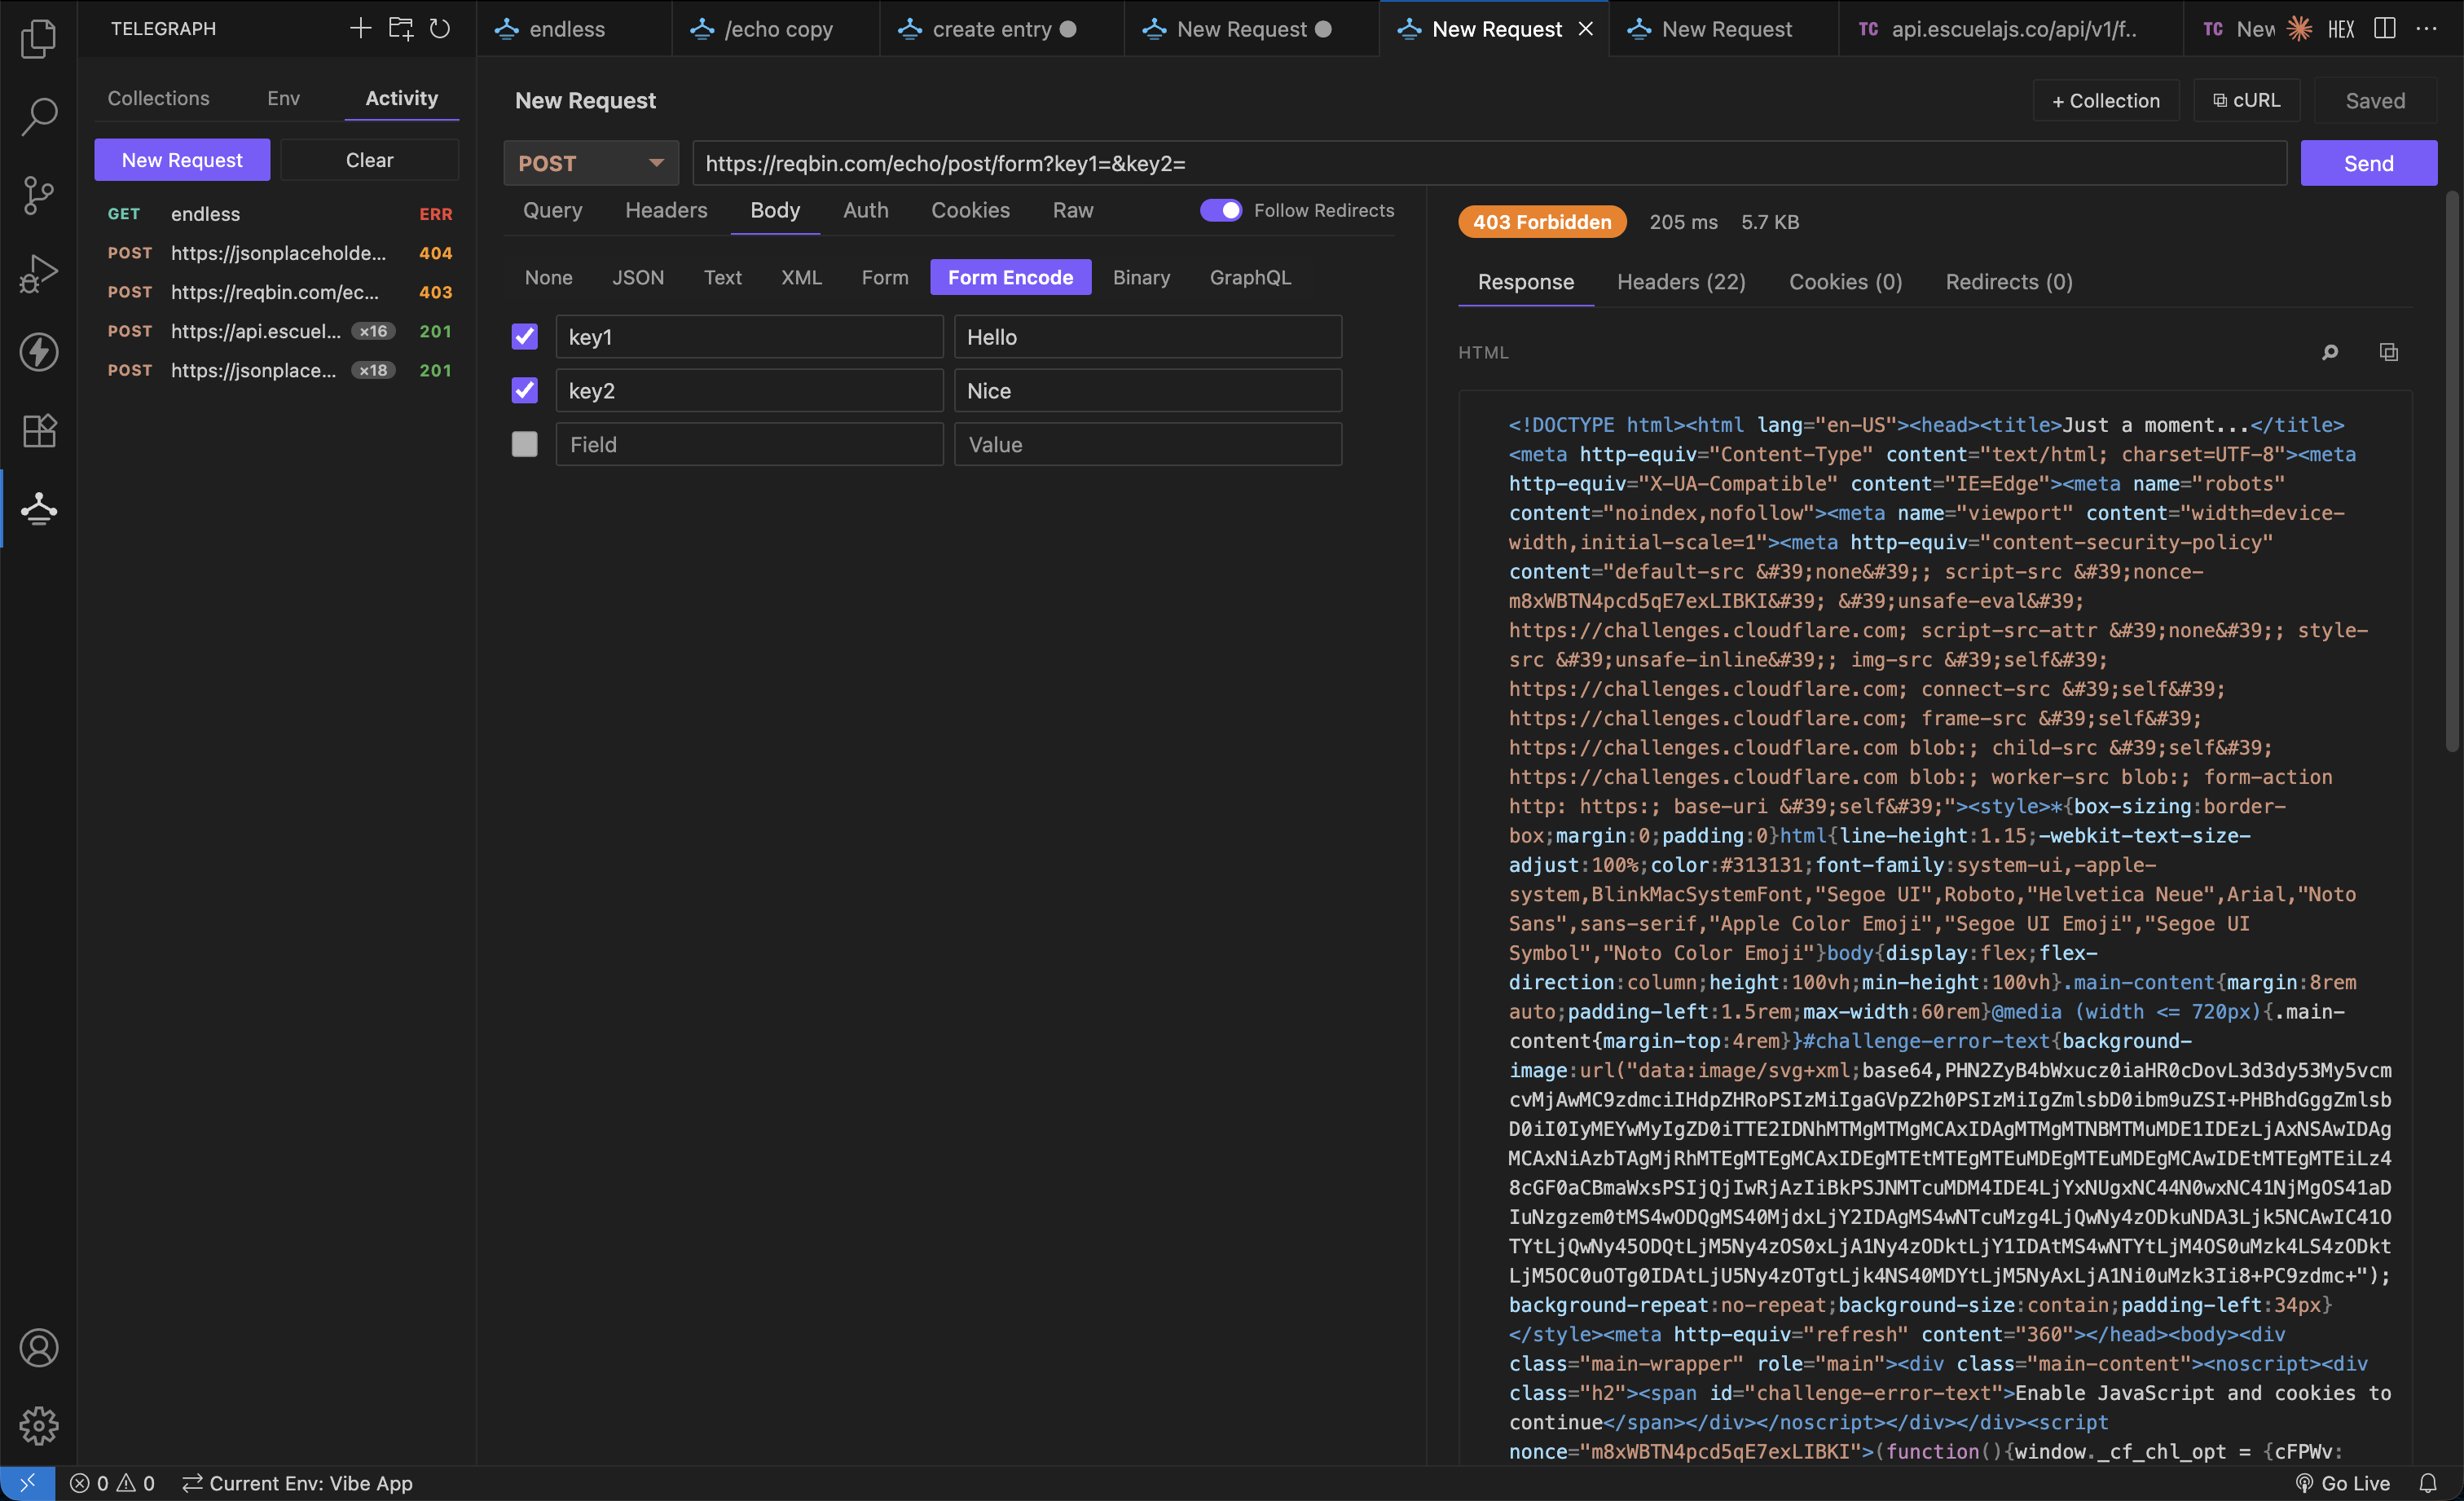Open the Source Control branch icon
This screenshot has height=1501, width=2464.
pos(38,194)
